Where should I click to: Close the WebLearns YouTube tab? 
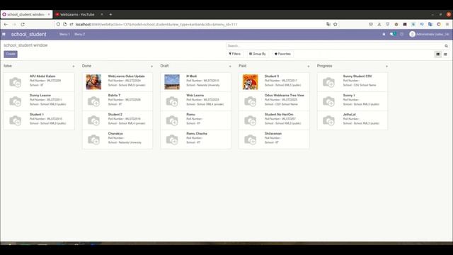(102, 14)
